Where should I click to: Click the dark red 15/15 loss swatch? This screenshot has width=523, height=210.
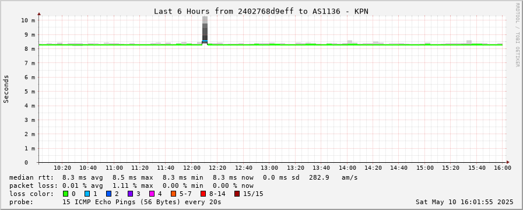click(237, 194)
